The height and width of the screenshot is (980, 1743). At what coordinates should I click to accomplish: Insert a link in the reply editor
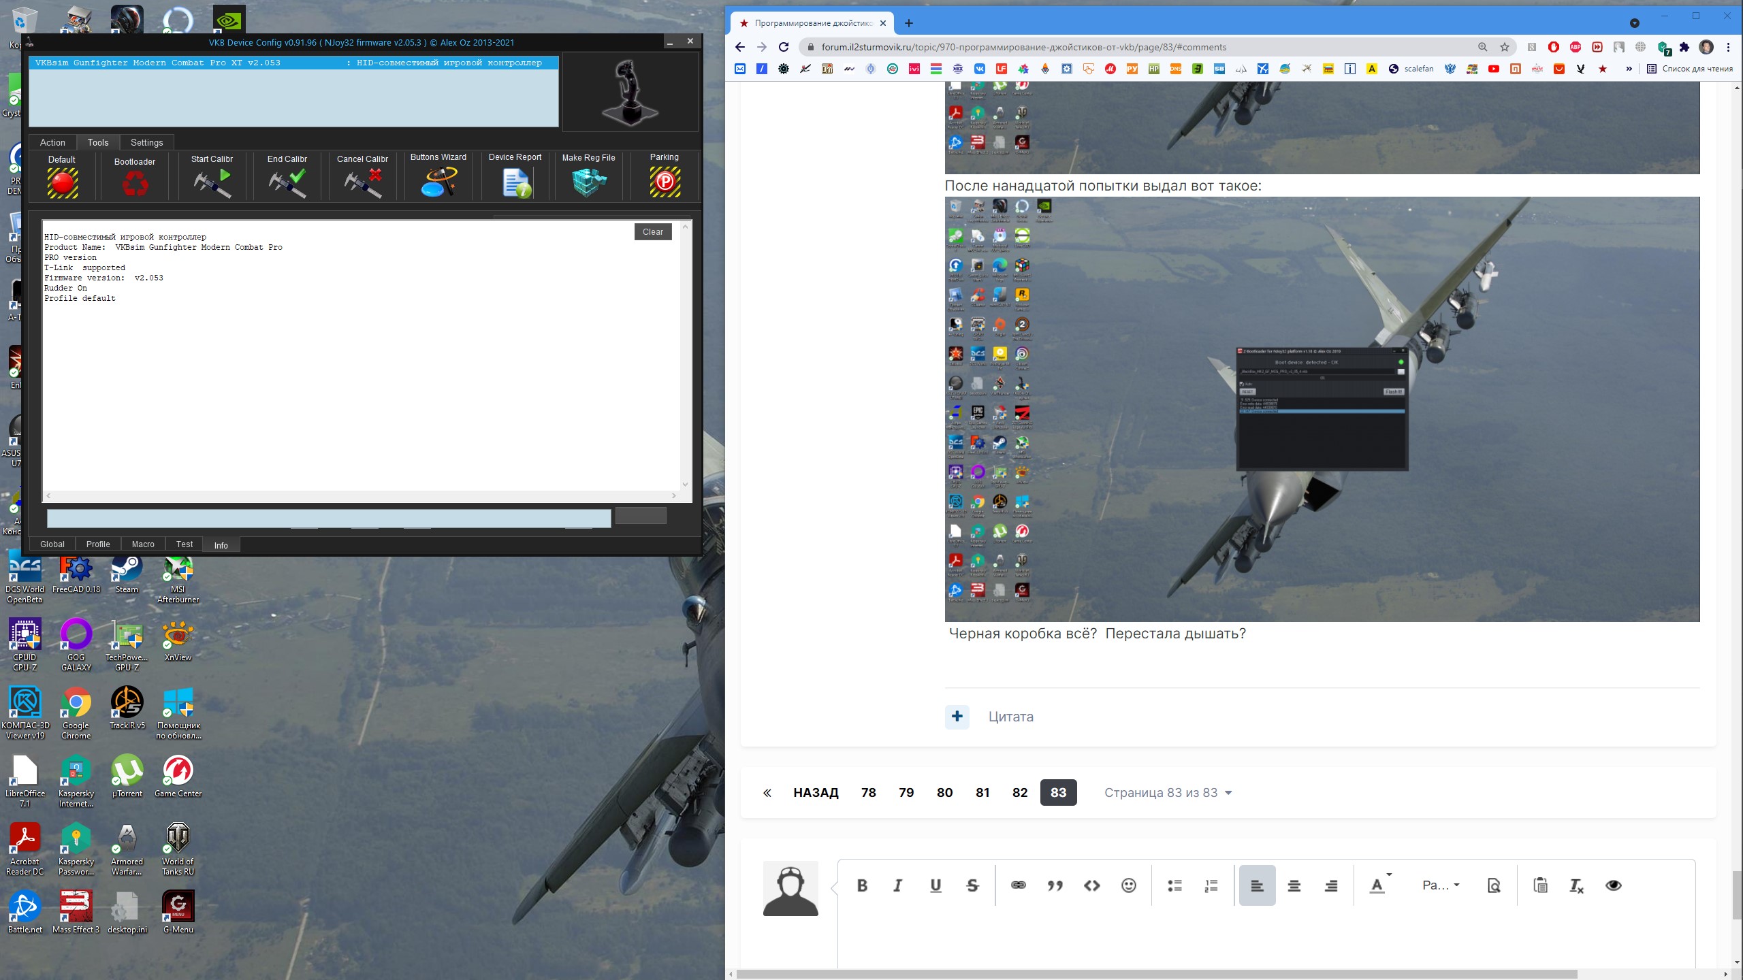click(x=1019, y=885)
